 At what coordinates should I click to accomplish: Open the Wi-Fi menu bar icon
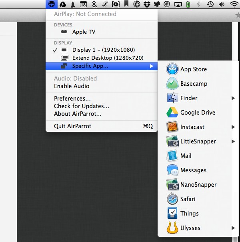[234, 4]
